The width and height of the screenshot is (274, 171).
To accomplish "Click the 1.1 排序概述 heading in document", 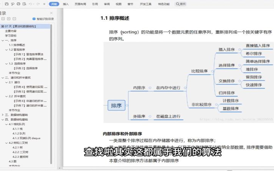I will coord(115,18).
